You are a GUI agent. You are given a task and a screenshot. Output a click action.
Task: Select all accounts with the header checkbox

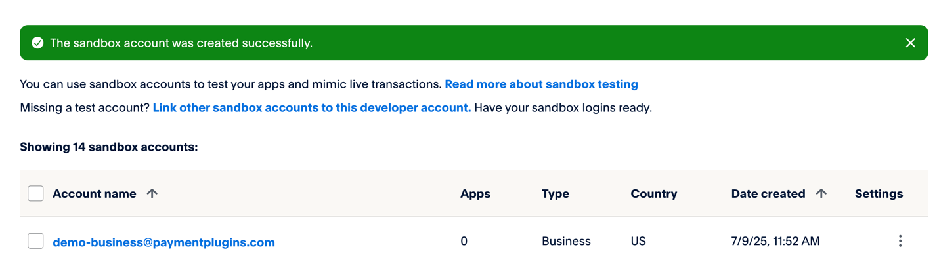(x=35, y=193)
